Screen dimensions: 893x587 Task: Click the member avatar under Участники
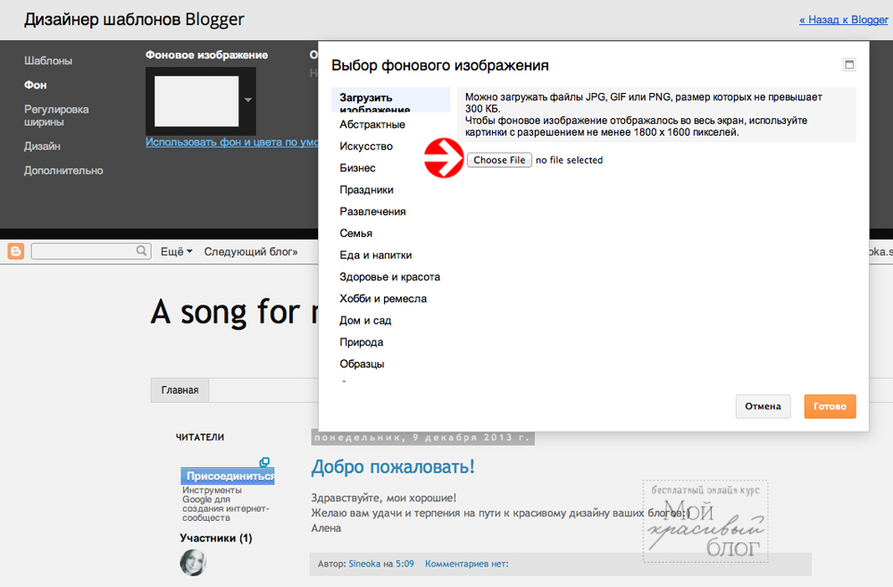(193, 563)
